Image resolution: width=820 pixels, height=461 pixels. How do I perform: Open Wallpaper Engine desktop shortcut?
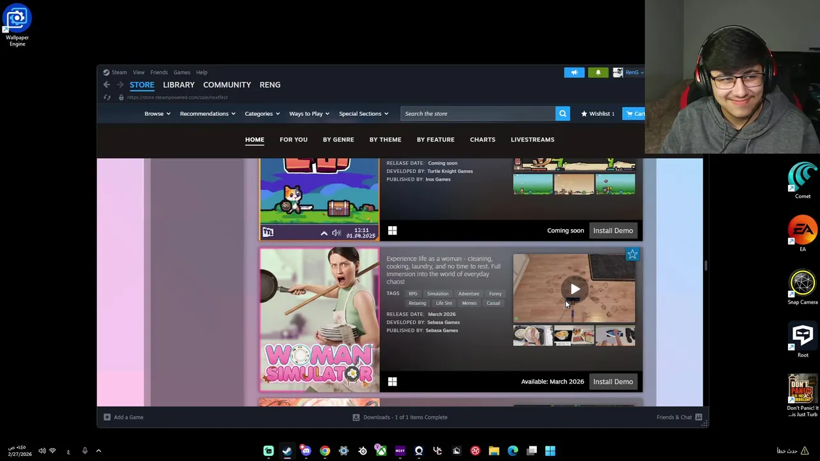pos(17,24)
